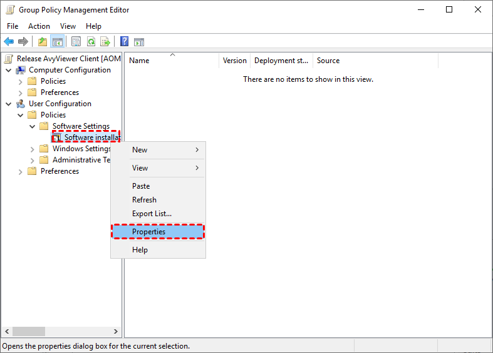Click the Source column header

click(x=328, y=61)
